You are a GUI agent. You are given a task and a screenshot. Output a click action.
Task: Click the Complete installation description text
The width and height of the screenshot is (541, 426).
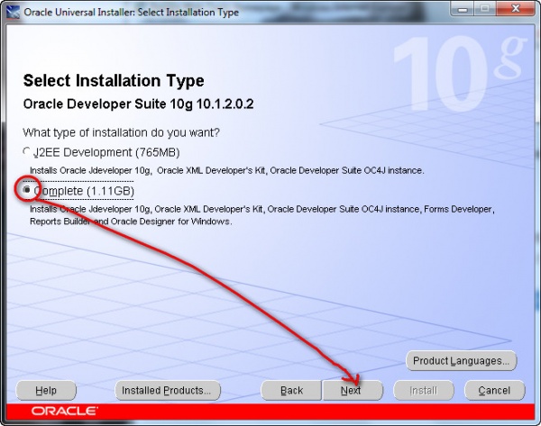262,215
